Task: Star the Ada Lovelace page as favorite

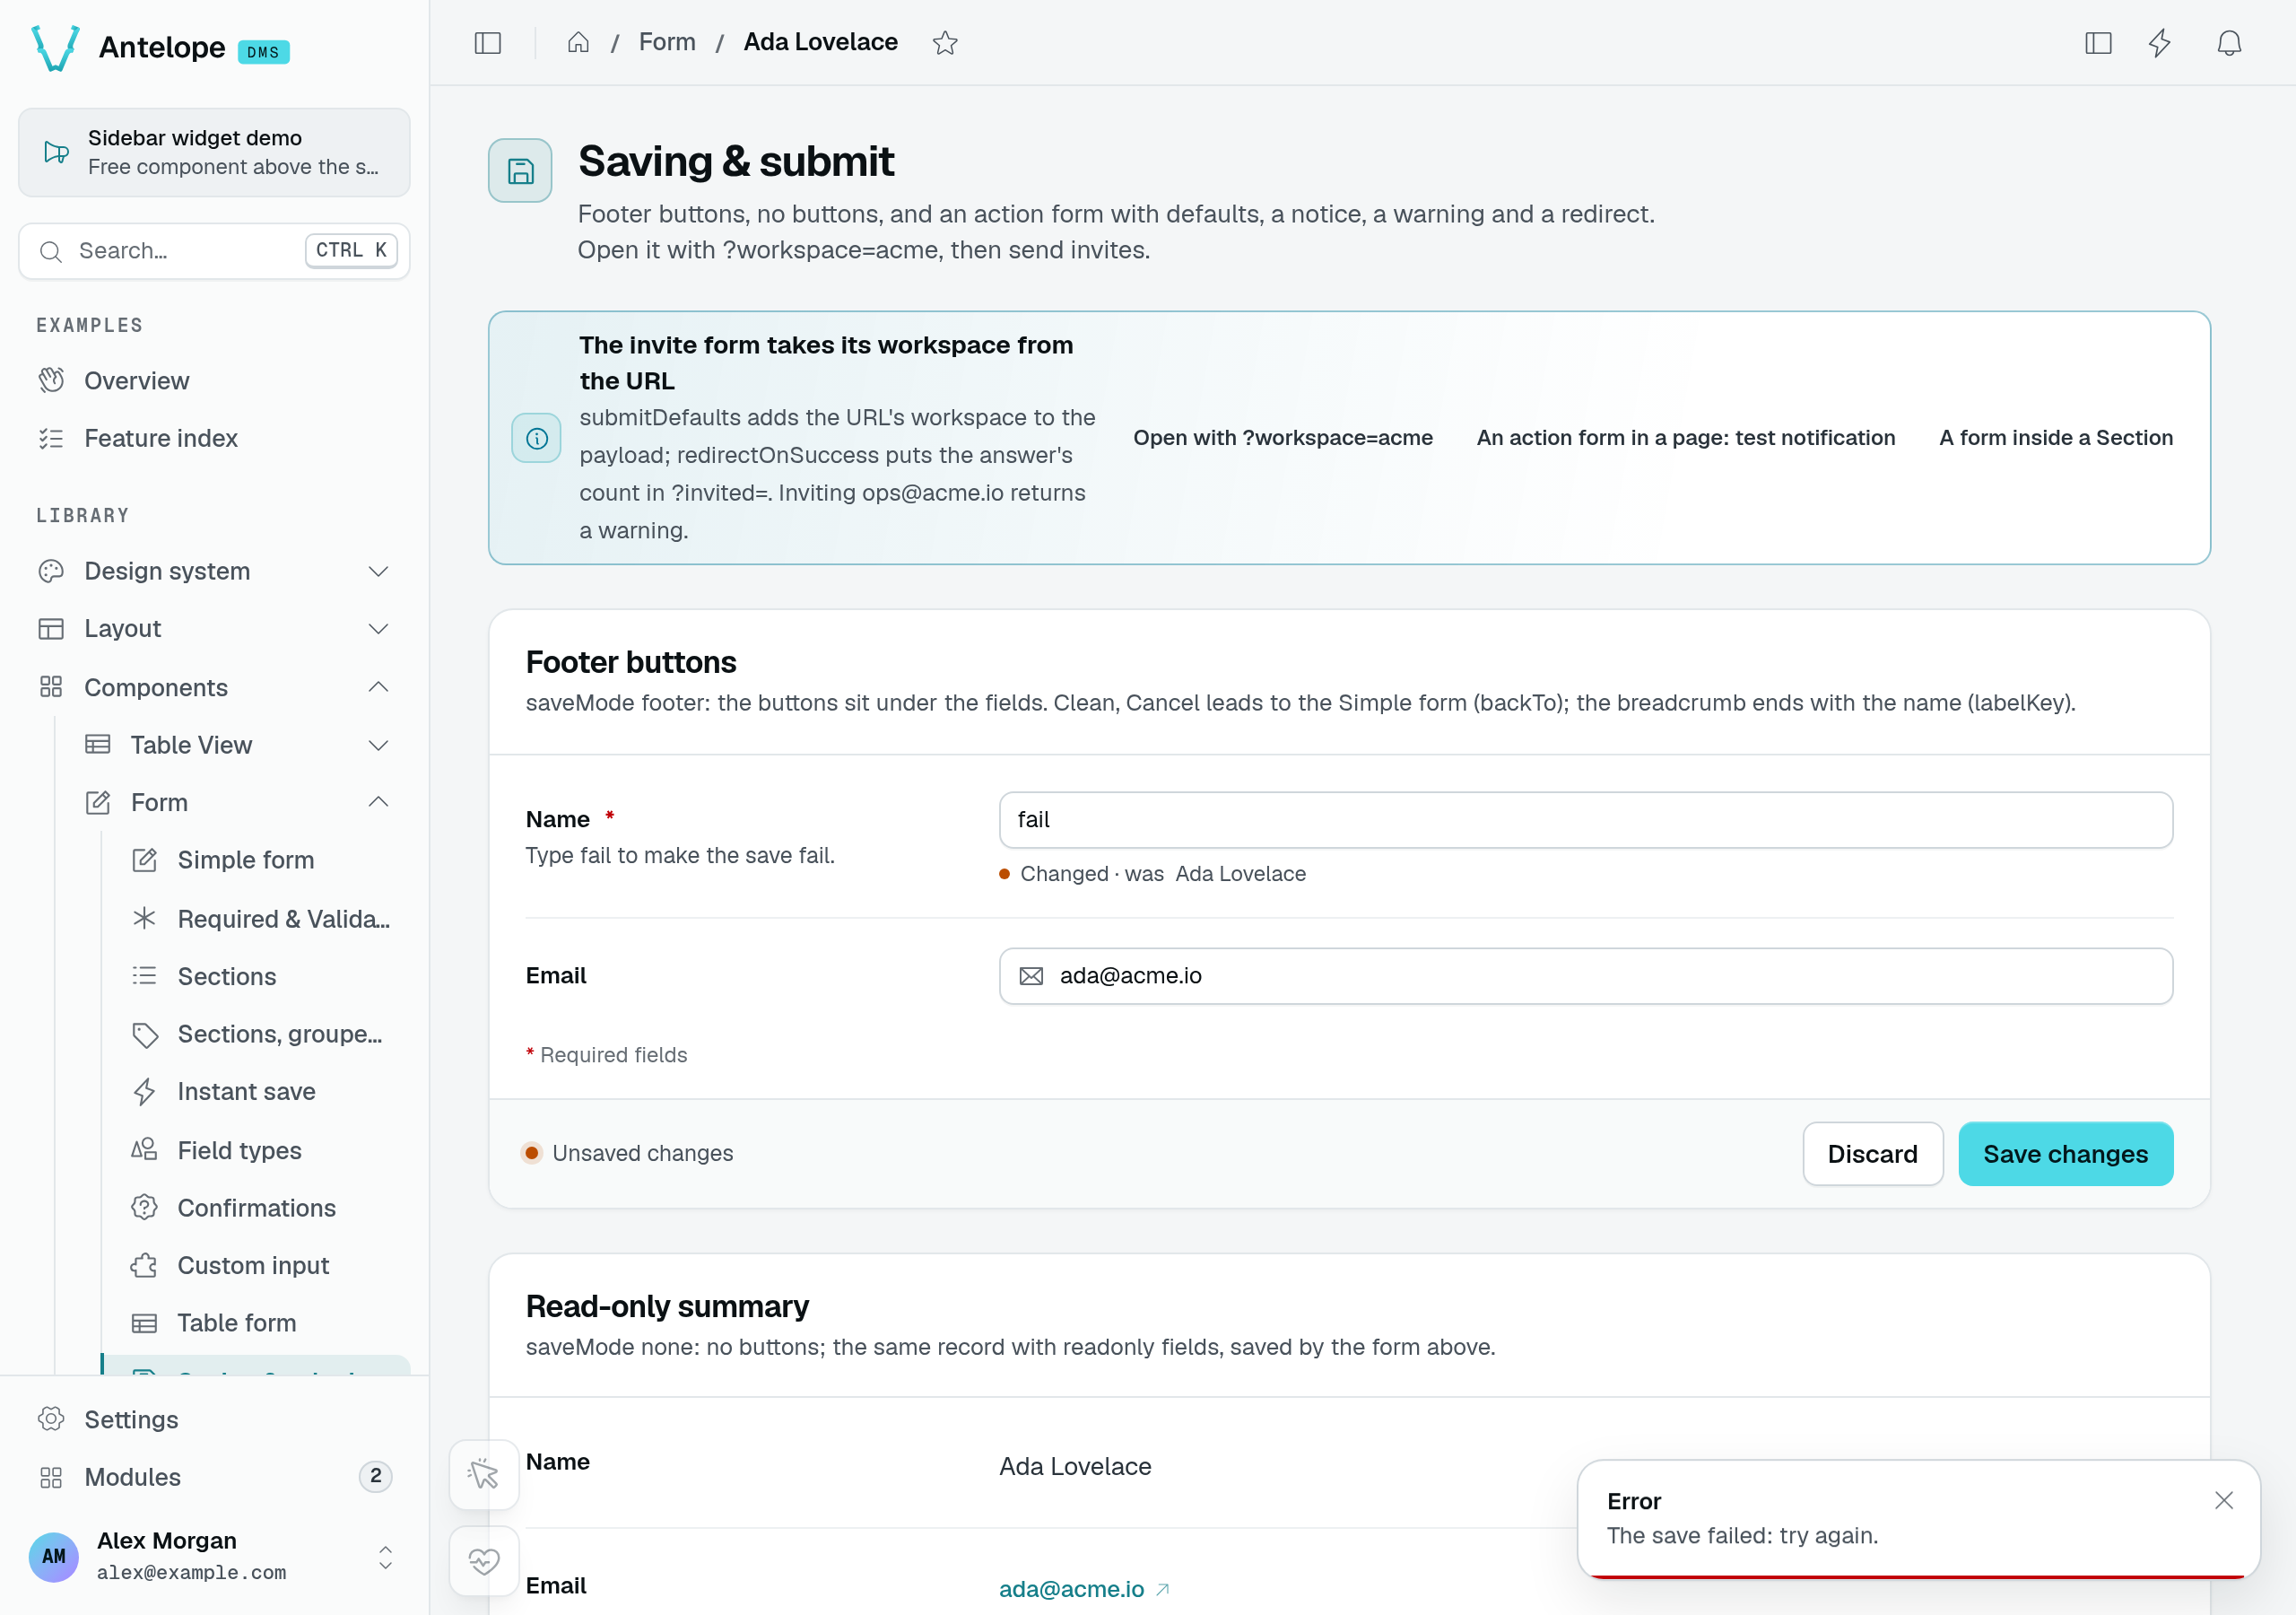Action: (945, 43)
